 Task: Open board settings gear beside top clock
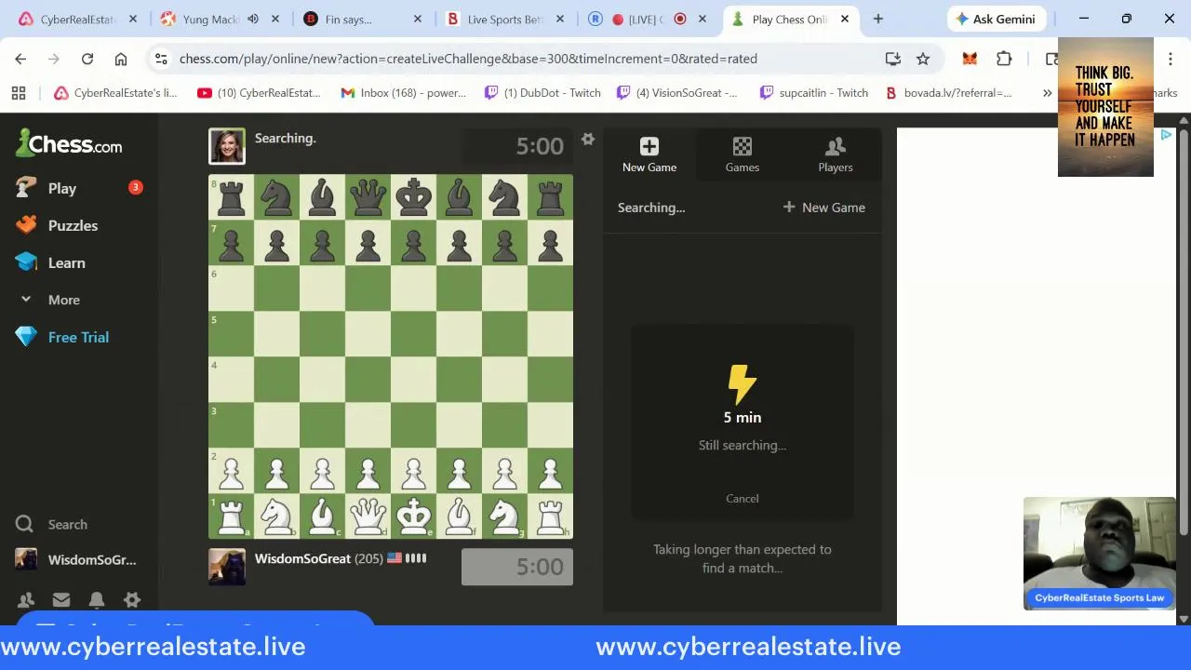pos(588,139)
